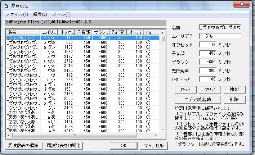
Task: Click in the オーバーラップ field showing 100
Action: [208, 79]
